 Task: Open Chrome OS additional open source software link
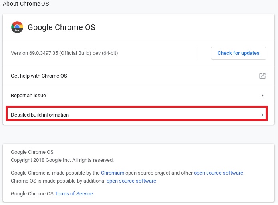click(131, 181)
